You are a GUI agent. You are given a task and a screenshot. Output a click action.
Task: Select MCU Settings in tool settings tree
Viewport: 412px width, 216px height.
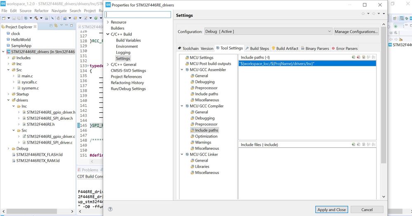click(202, 58)
